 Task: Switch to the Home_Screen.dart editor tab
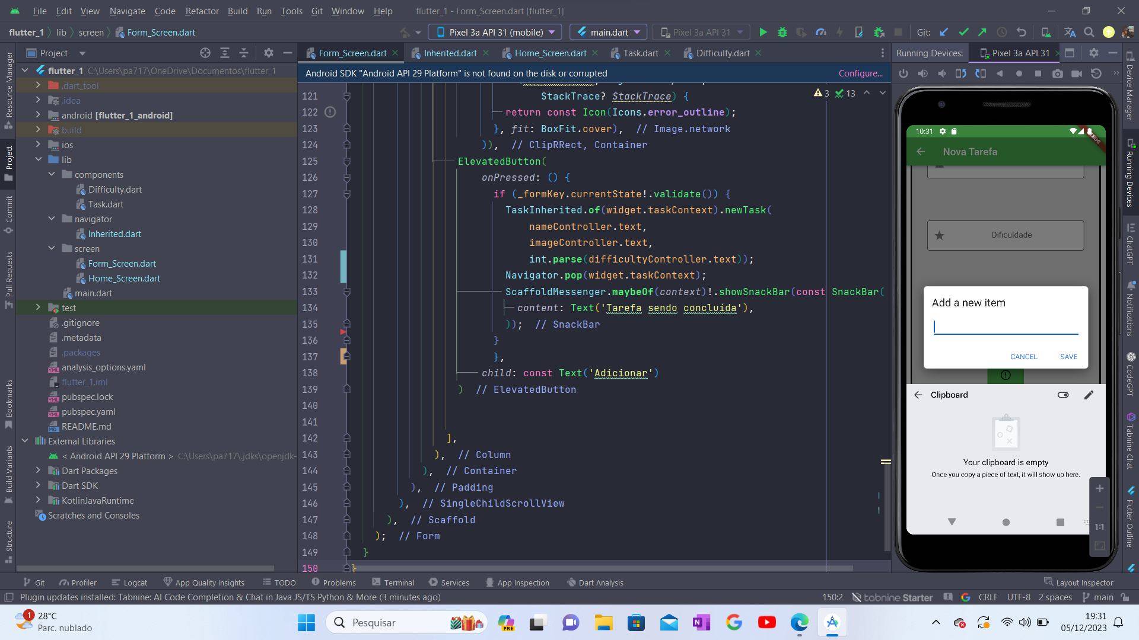click(x=550, y=53)
